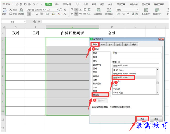This screenshot has width=170, height=134.
Task: Align cell content to top
Action: (72, 10)
